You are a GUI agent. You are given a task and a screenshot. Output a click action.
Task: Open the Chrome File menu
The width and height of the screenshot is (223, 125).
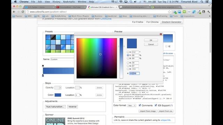[x=33, y=2]
